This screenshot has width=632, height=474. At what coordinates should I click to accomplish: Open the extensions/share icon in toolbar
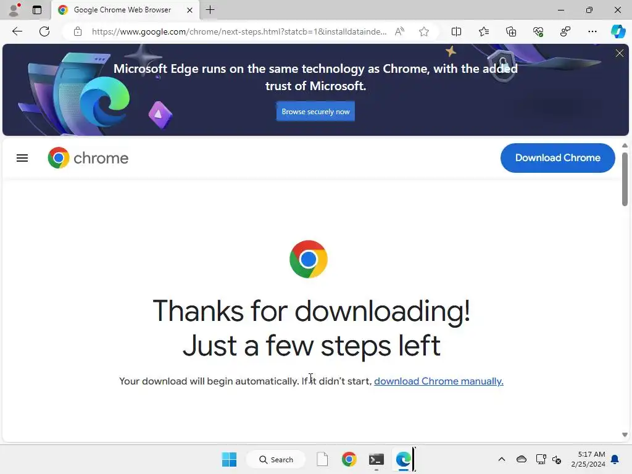(565, 31)
